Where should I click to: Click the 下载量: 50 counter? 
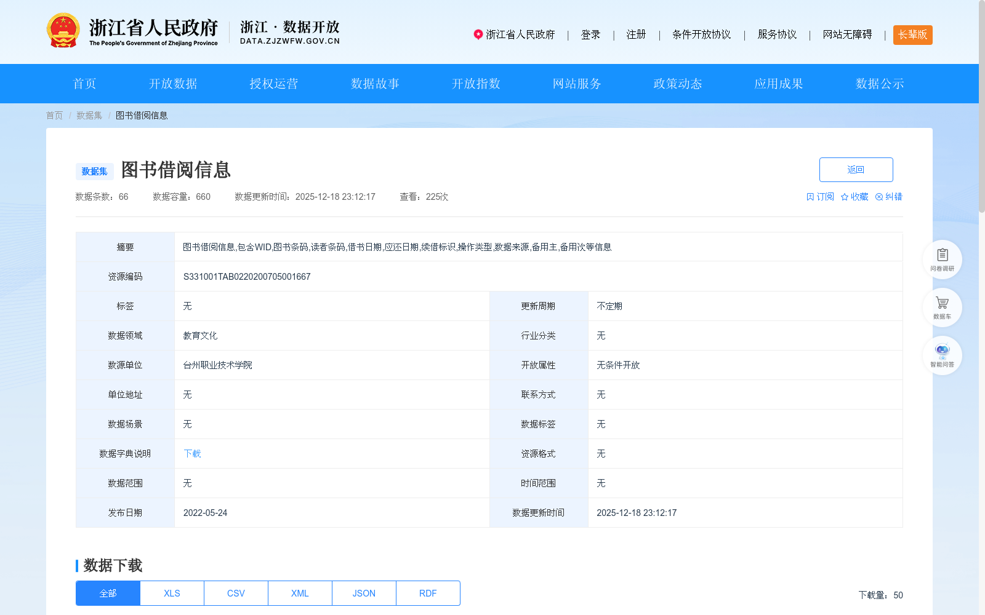click(880, 595)
